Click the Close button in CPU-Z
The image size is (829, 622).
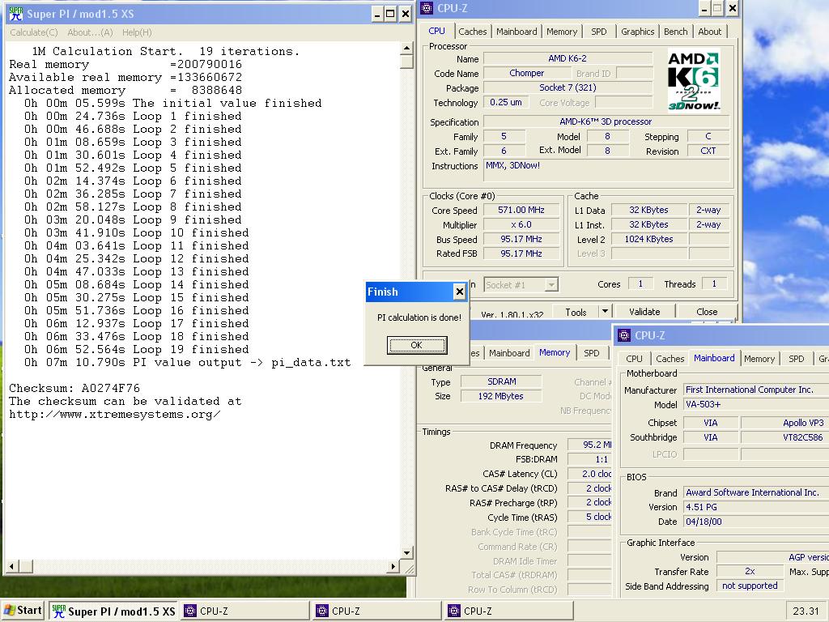coord(706,312)
